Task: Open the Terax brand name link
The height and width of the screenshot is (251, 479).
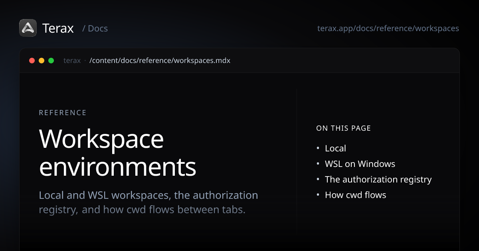Action: pos(58,28)
